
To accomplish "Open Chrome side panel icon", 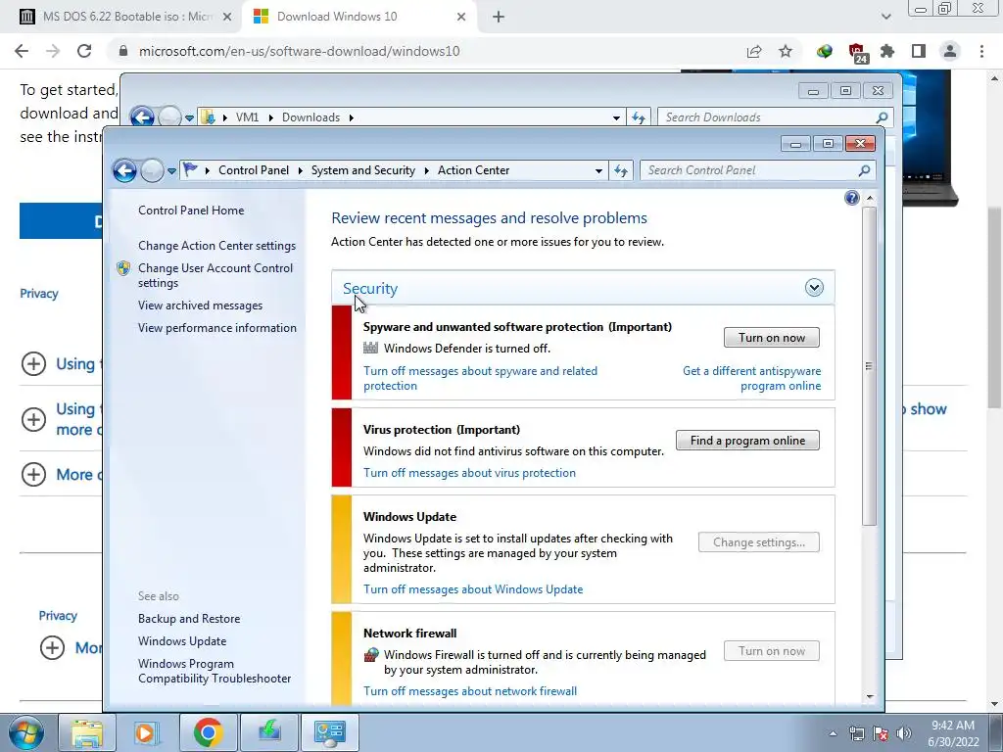I will 919,51.
